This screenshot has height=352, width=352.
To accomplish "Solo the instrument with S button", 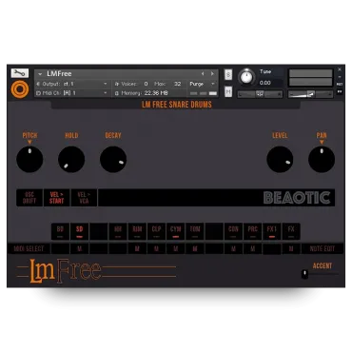I will click(x=228, y=75).
